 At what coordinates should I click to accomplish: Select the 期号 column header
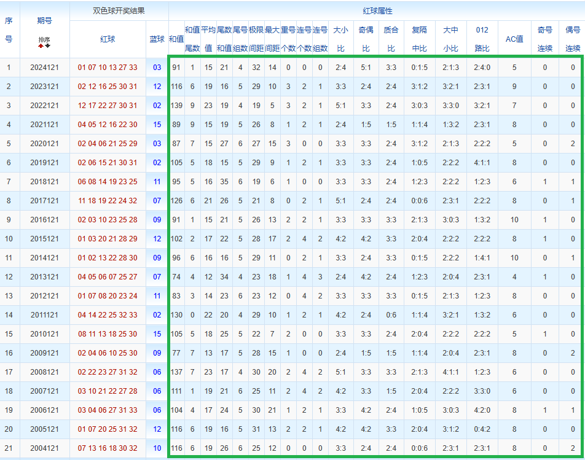point(44,20)
